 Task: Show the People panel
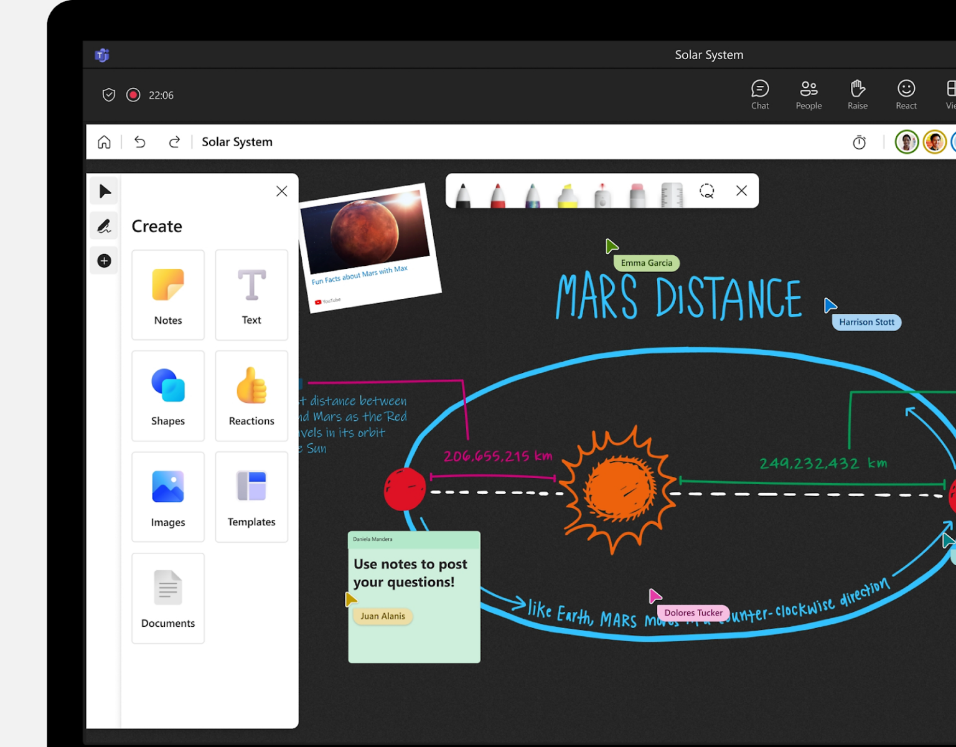pyautogui.click(x=808, y=94)
